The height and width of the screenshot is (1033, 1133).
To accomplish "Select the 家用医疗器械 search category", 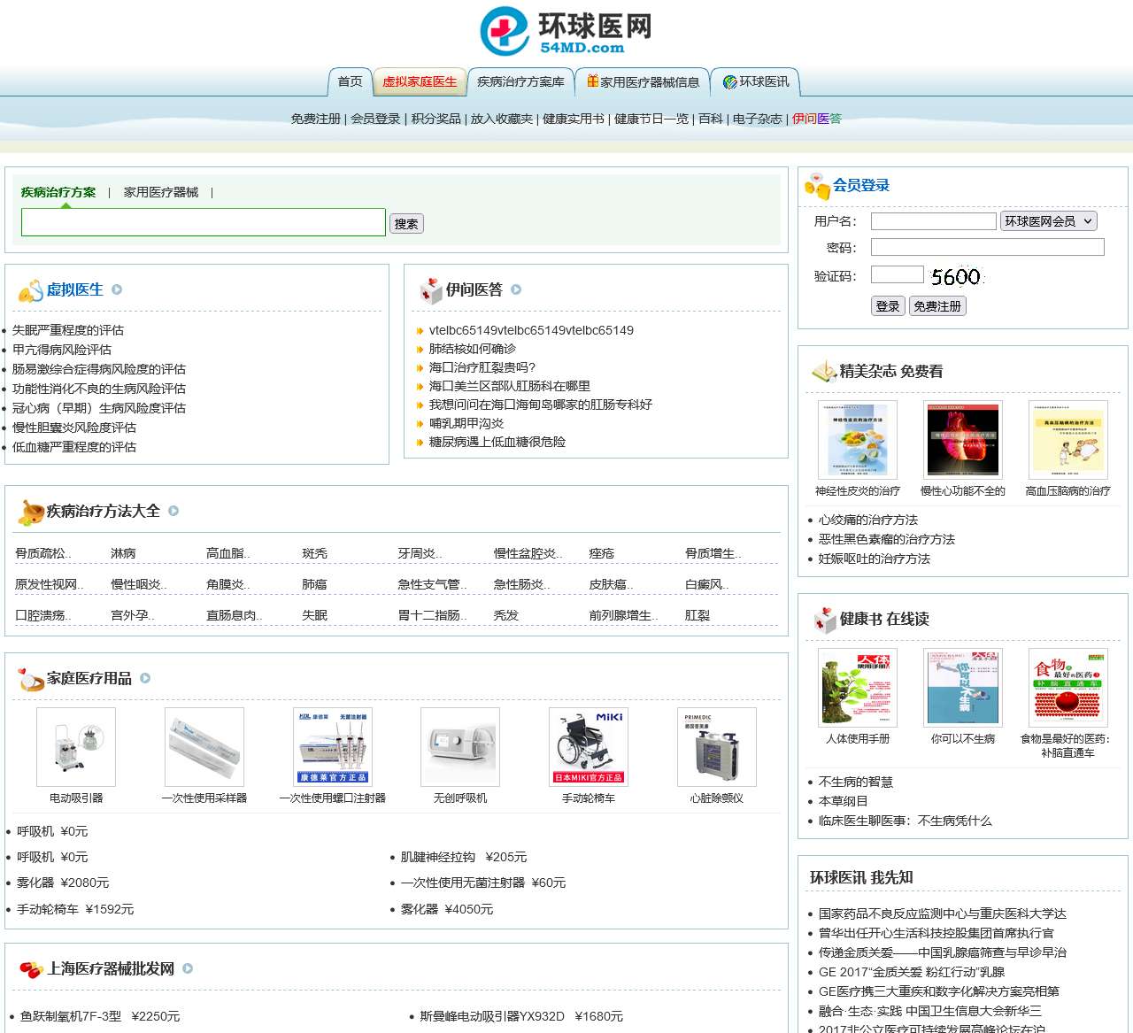I will pyautogui.click(x=161, y=192).
